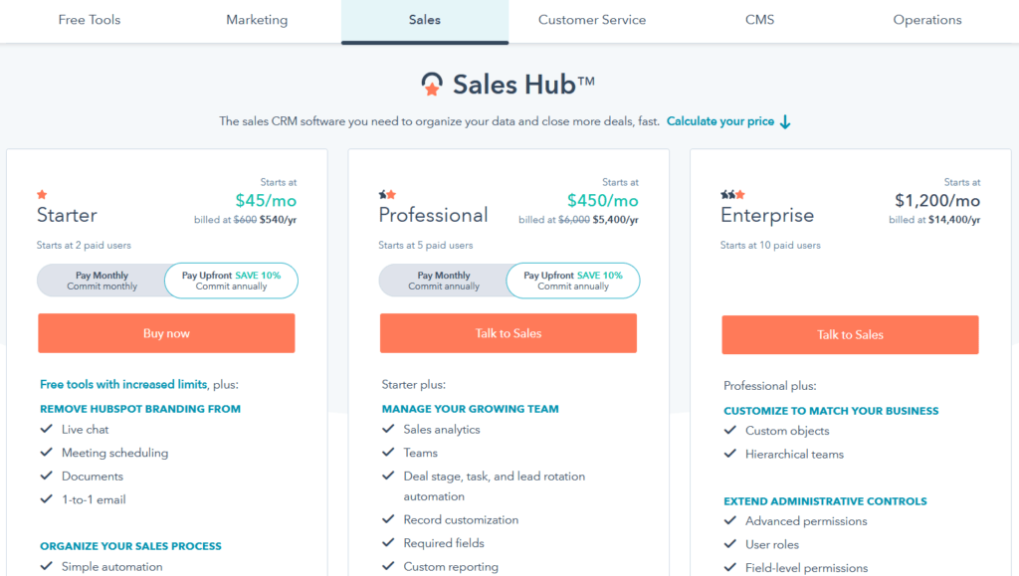Click the Starter plan single star icon
The image size is (1019, 576).
coord(42,194)
